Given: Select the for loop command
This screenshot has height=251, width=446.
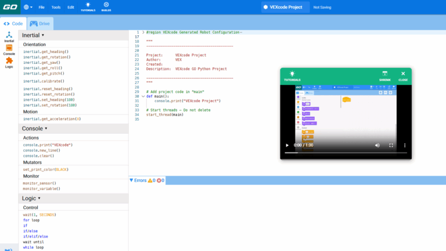Looking at the screenshot, I should click(31, 220).
